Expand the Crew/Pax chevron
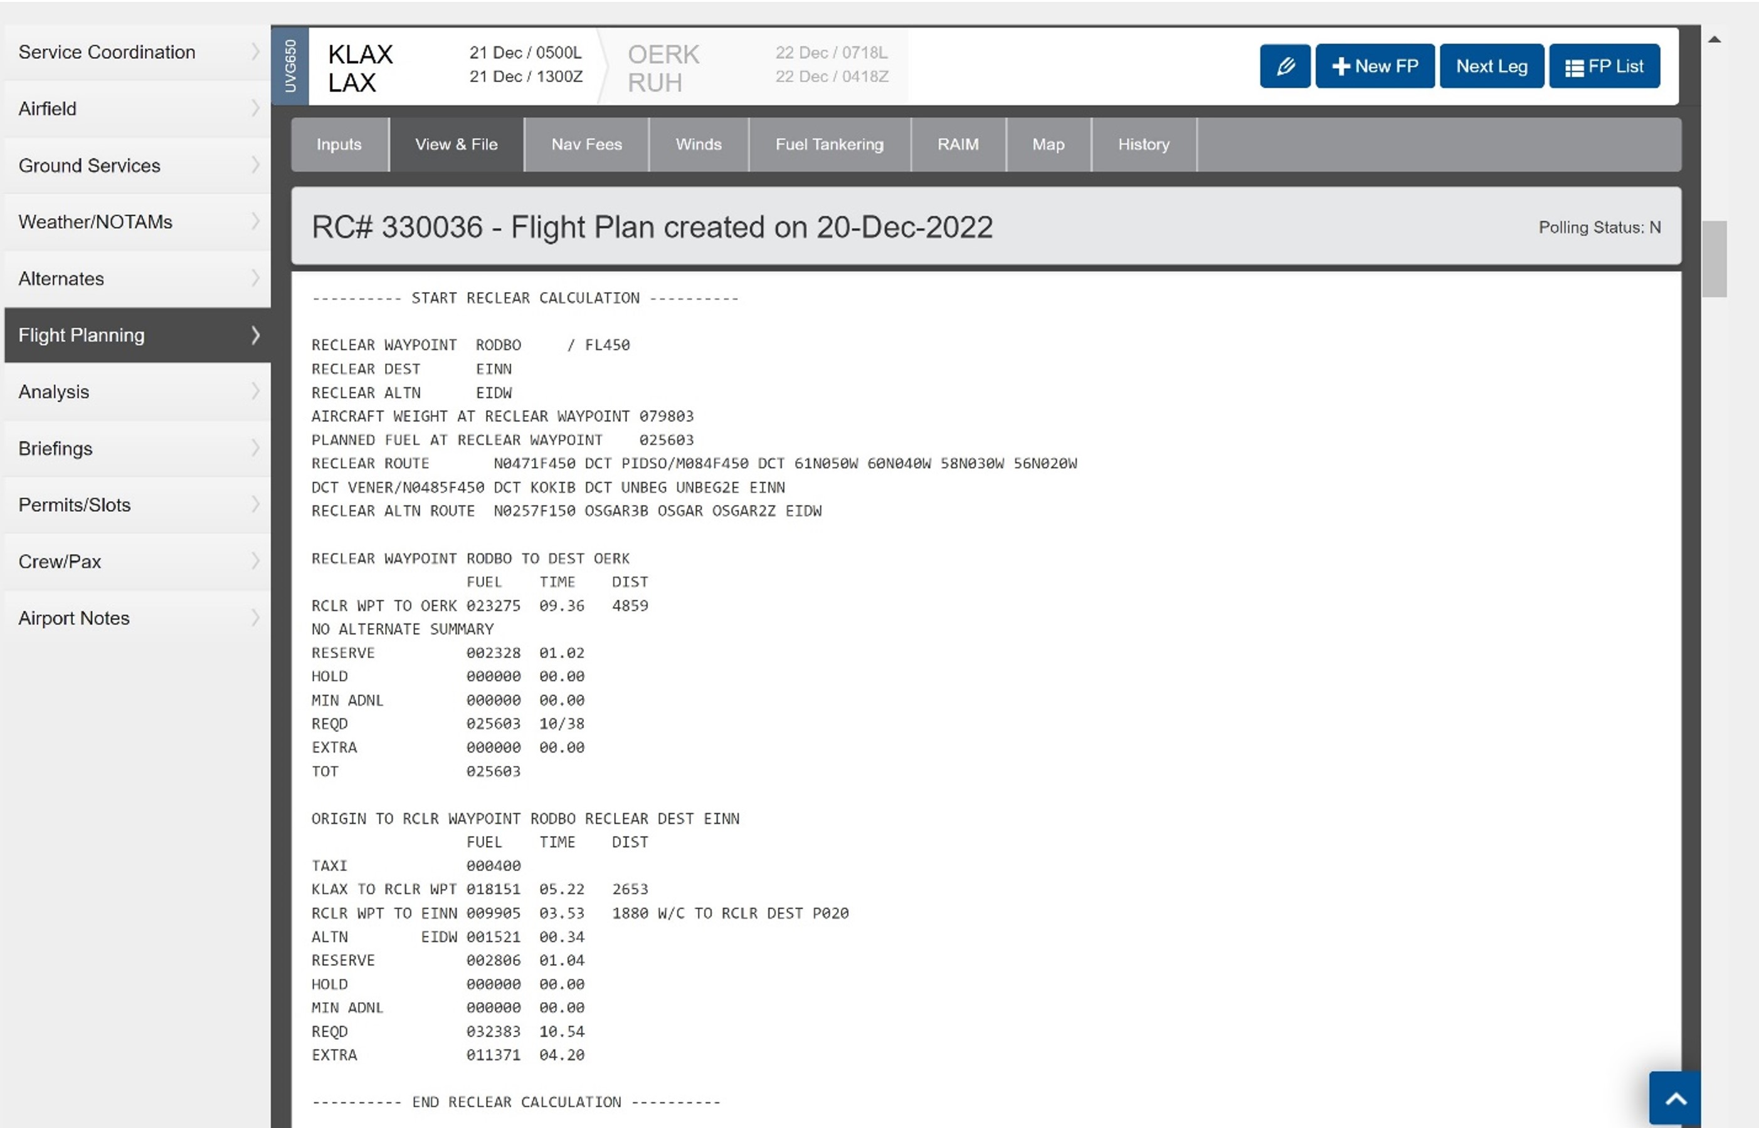This screenshot has width=1759, height=1128. [255, 561]
